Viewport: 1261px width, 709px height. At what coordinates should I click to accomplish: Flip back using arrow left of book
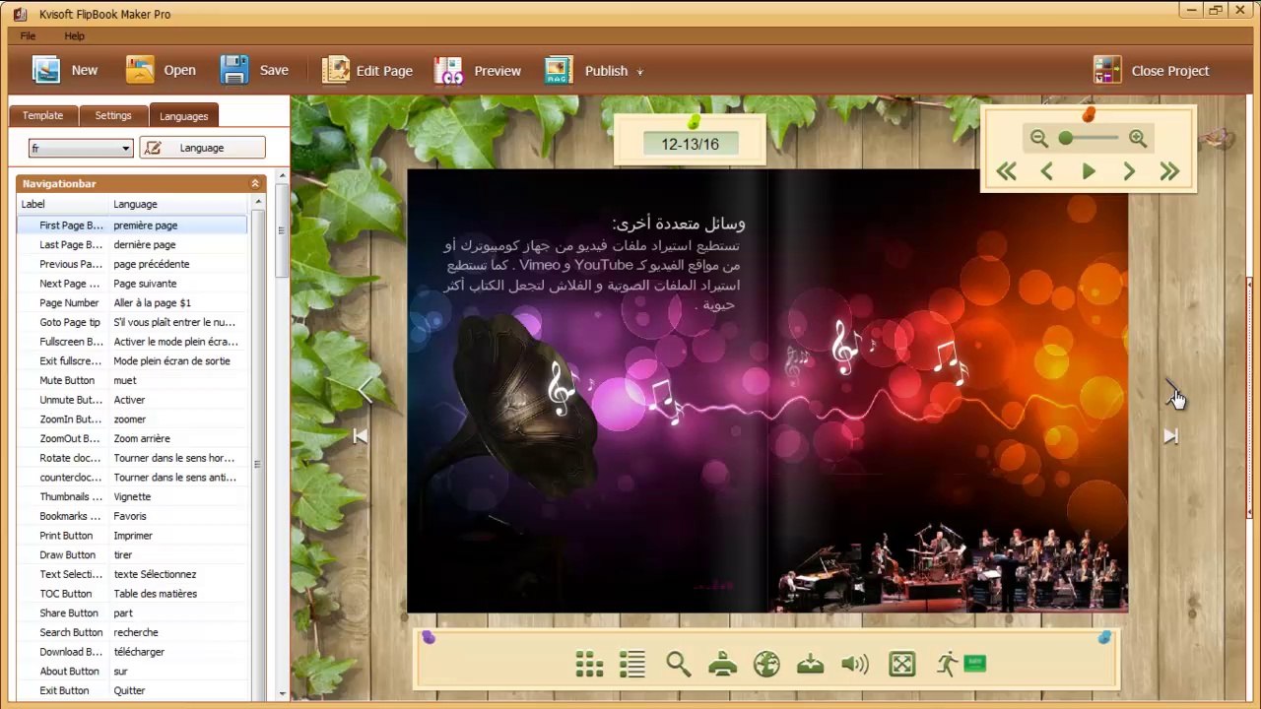(x=366, y=391)
